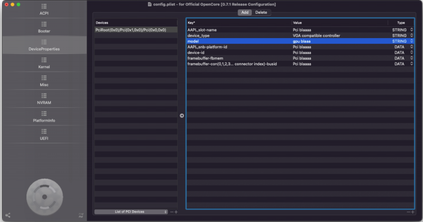Select the model key cell
Image resolution: width=423 pixels, height=222 pixels.
[x=193, y=41]
